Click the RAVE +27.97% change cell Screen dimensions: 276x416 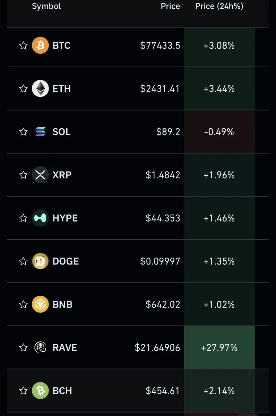(219, 347)
